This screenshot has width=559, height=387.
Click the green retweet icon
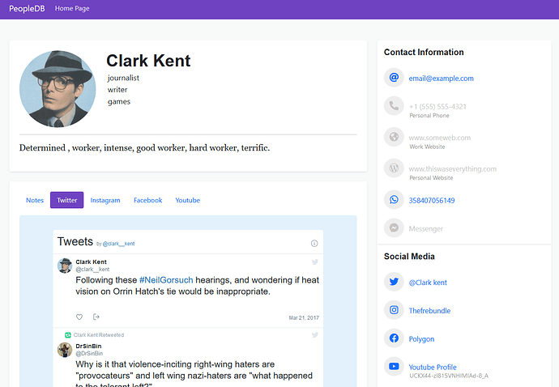(x=68, y=335)
